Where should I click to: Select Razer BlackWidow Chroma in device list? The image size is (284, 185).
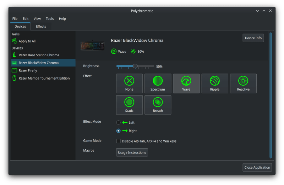(43, 63)
